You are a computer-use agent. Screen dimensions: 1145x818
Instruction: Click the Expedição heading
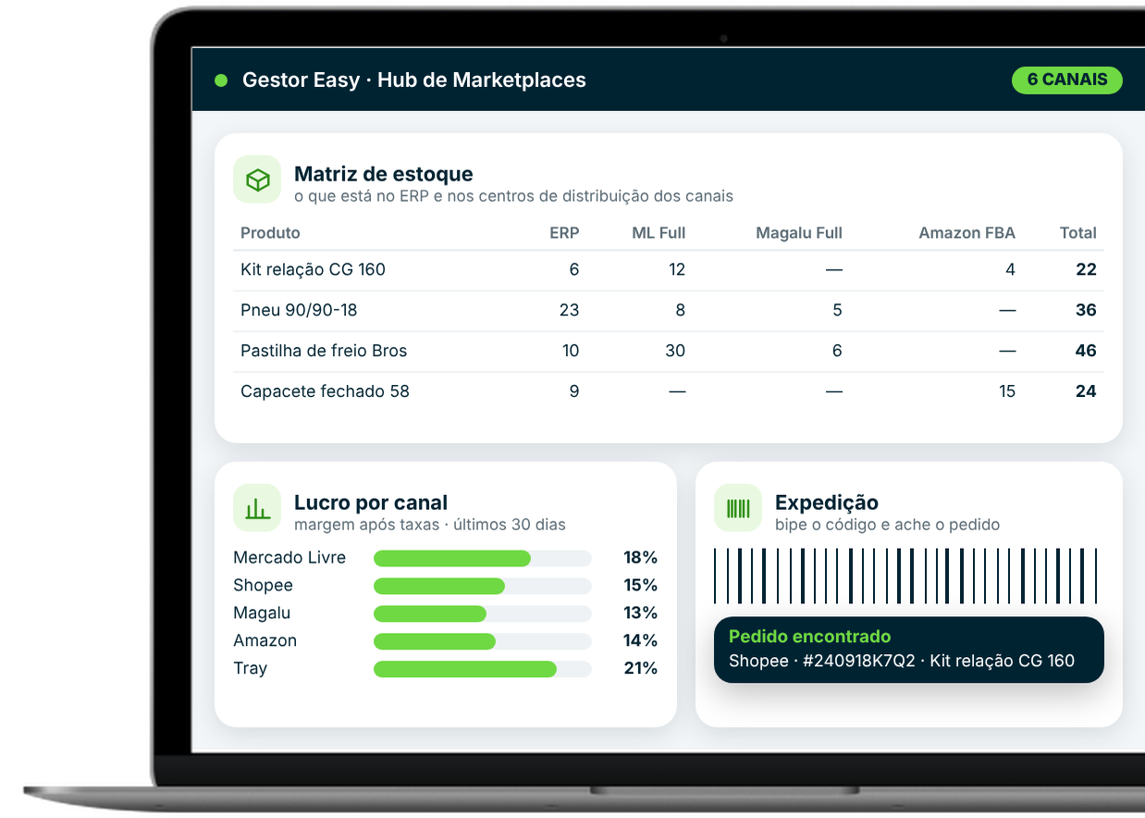827,503
